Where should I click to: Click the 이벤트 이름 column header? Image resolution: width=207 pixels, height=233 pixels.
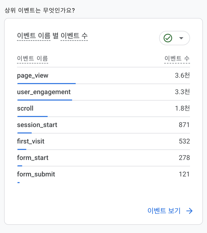click(32, 59)
